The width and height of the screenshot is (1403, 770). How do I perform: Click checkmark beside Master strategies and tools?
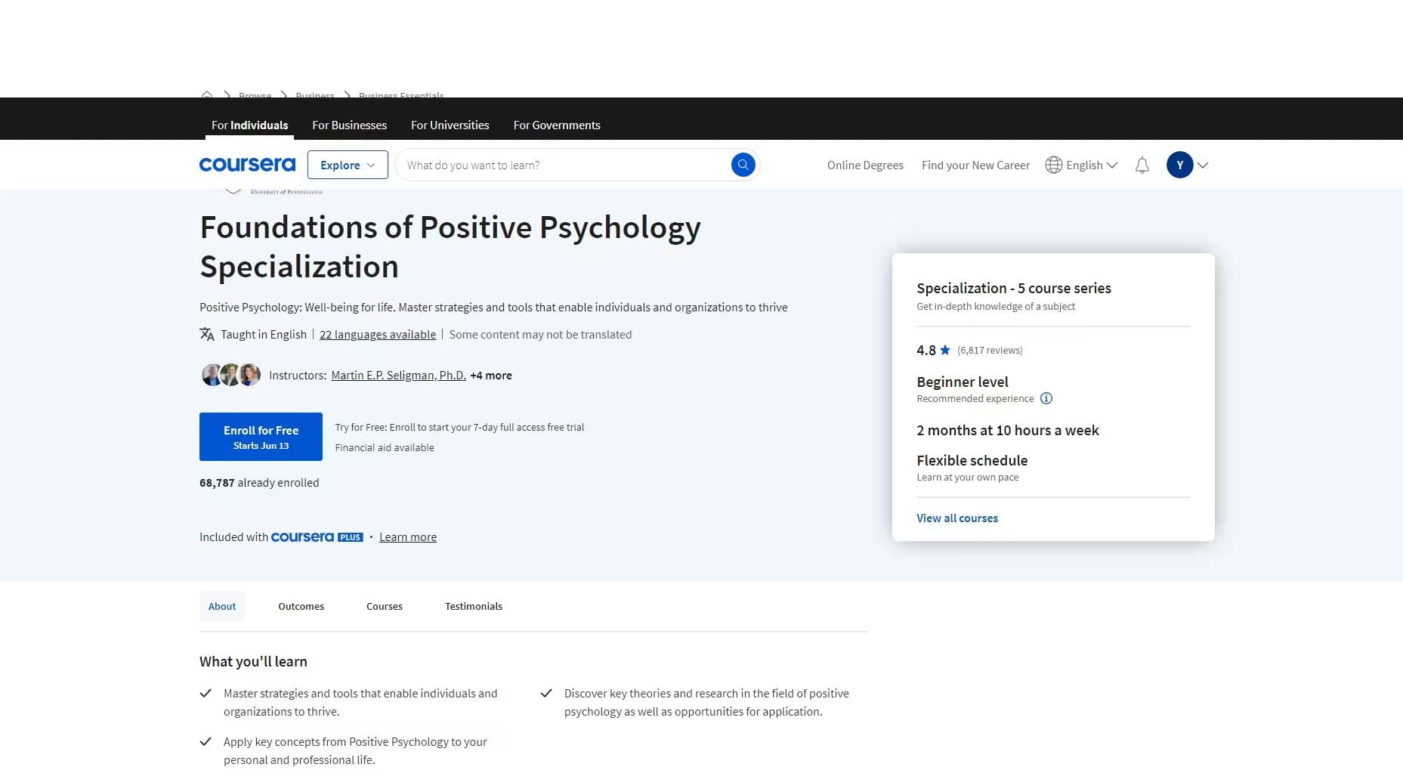(206, 693)
